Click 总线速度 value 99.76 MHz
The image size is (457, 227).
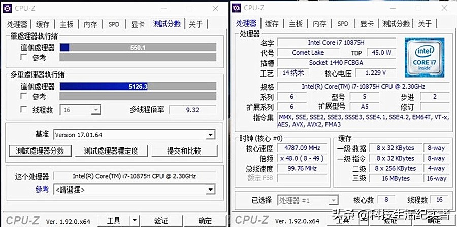[302, 168]
